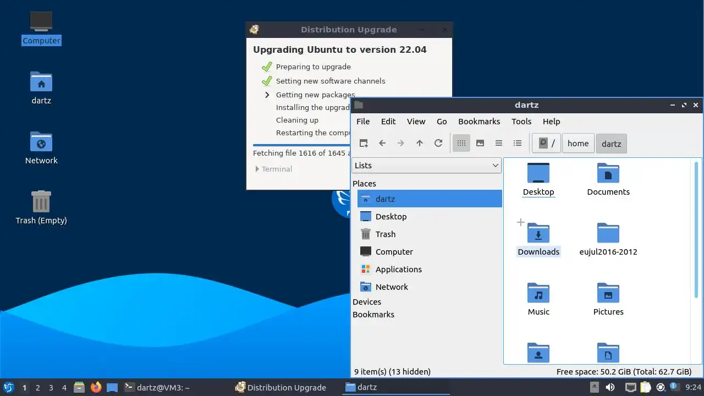The width and height of the screenshot is (704, 396).
Task: Open the volume control tray icon
Action: (610, 387)
